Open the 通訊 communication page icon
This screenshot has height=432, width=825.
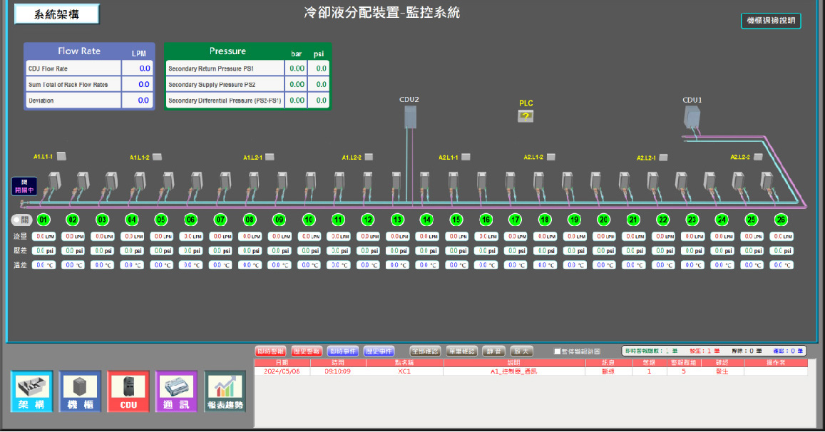pos(176,391)
